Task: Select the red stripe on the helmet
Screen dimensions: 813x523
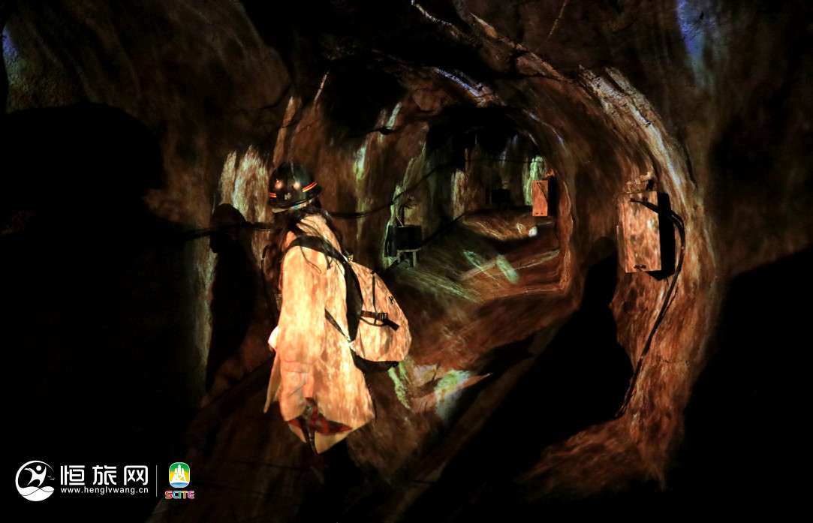Action: pos(308,187)
